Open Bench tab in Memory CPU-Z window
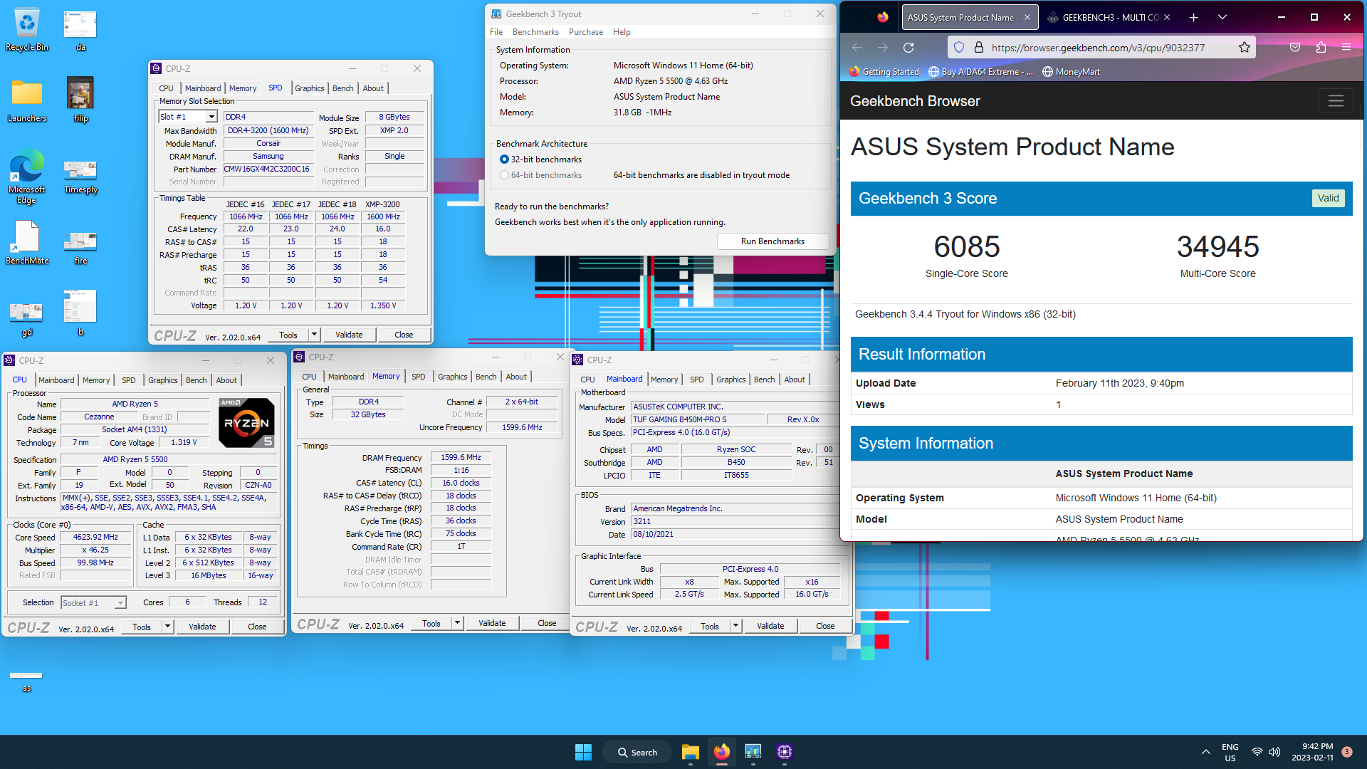 pos(486,377)
